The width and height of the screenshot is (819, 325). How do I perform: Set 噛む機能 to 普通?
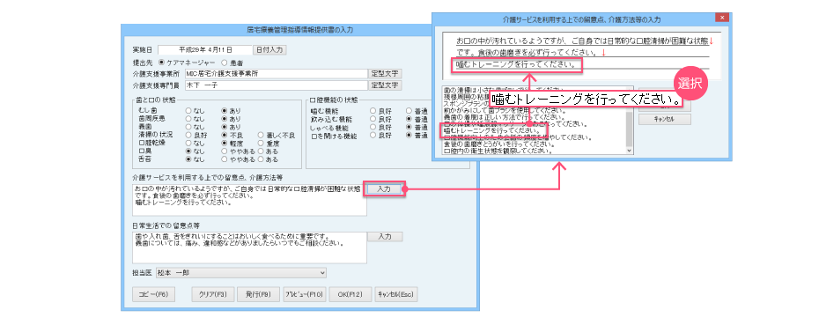click(409, 111)
